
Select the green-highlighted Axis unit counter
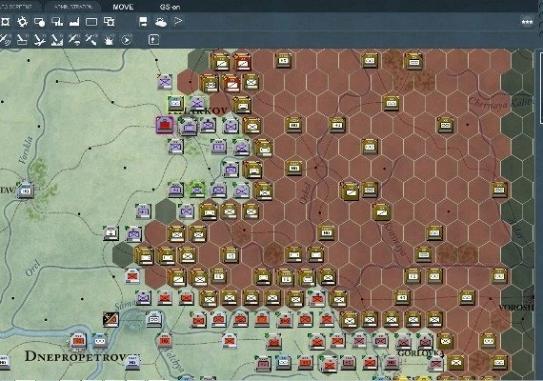coord(197,190)
